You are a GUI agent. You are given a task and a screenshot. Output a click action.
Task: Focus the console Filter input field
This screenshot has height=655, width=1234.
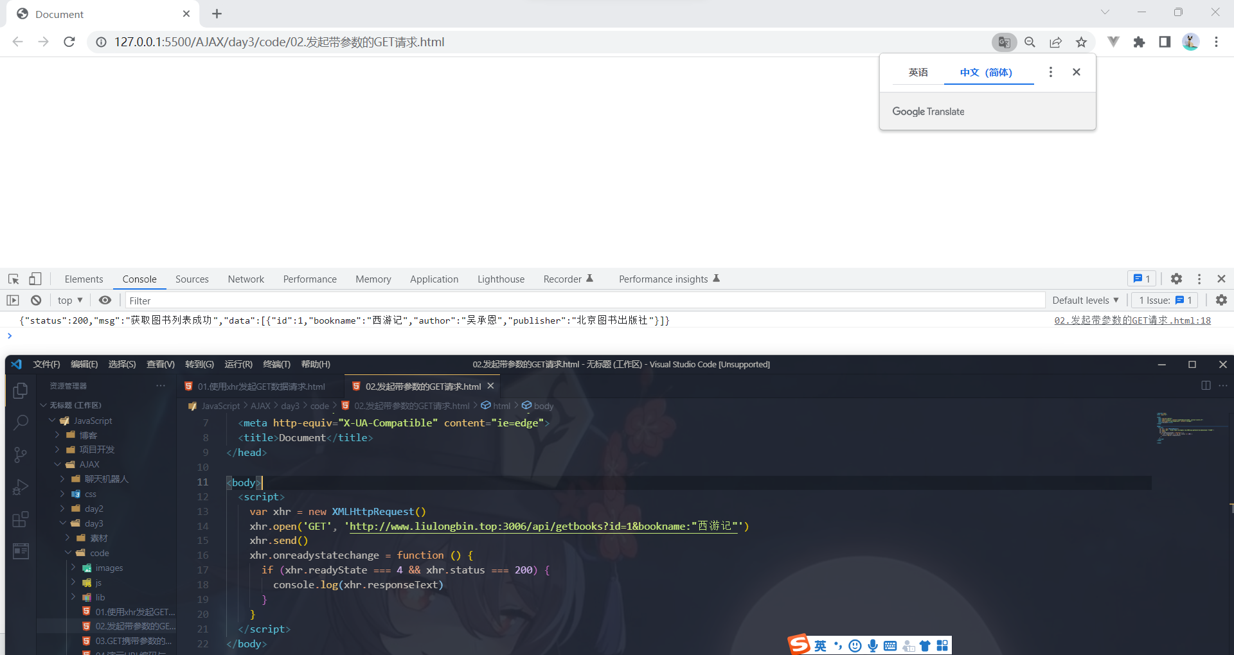(x=386, y=300)
